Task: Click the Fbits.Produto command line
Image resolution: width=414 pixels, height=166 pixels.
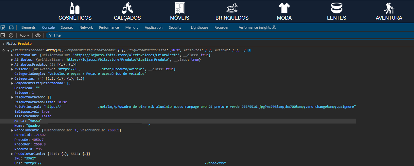Action: (19, 43)
